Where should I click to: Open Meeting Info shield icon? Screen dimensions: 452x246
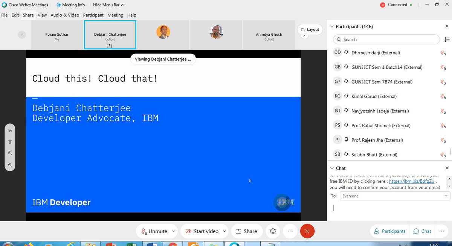tap(59, 5)
